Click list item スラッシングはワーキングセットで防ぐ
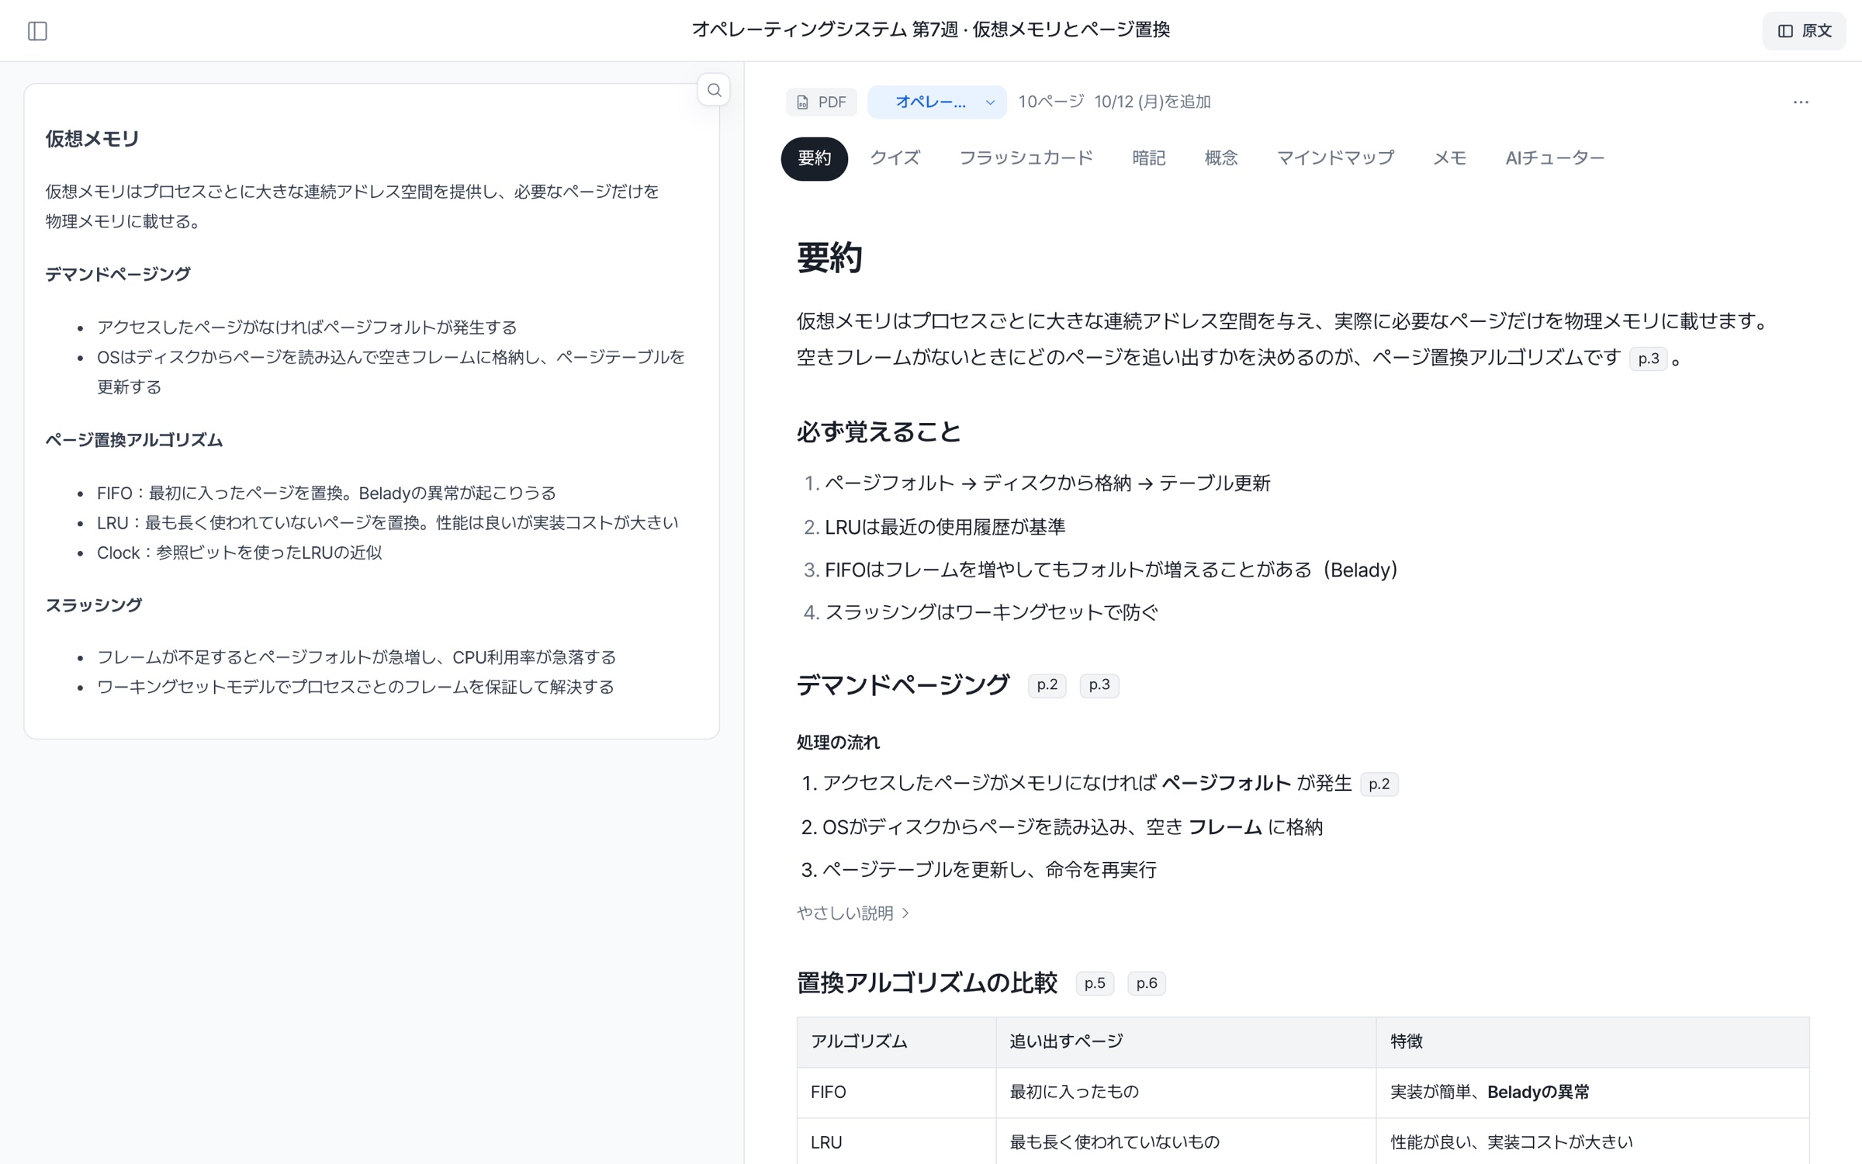 pyautogui.click(x=991, y=612)
